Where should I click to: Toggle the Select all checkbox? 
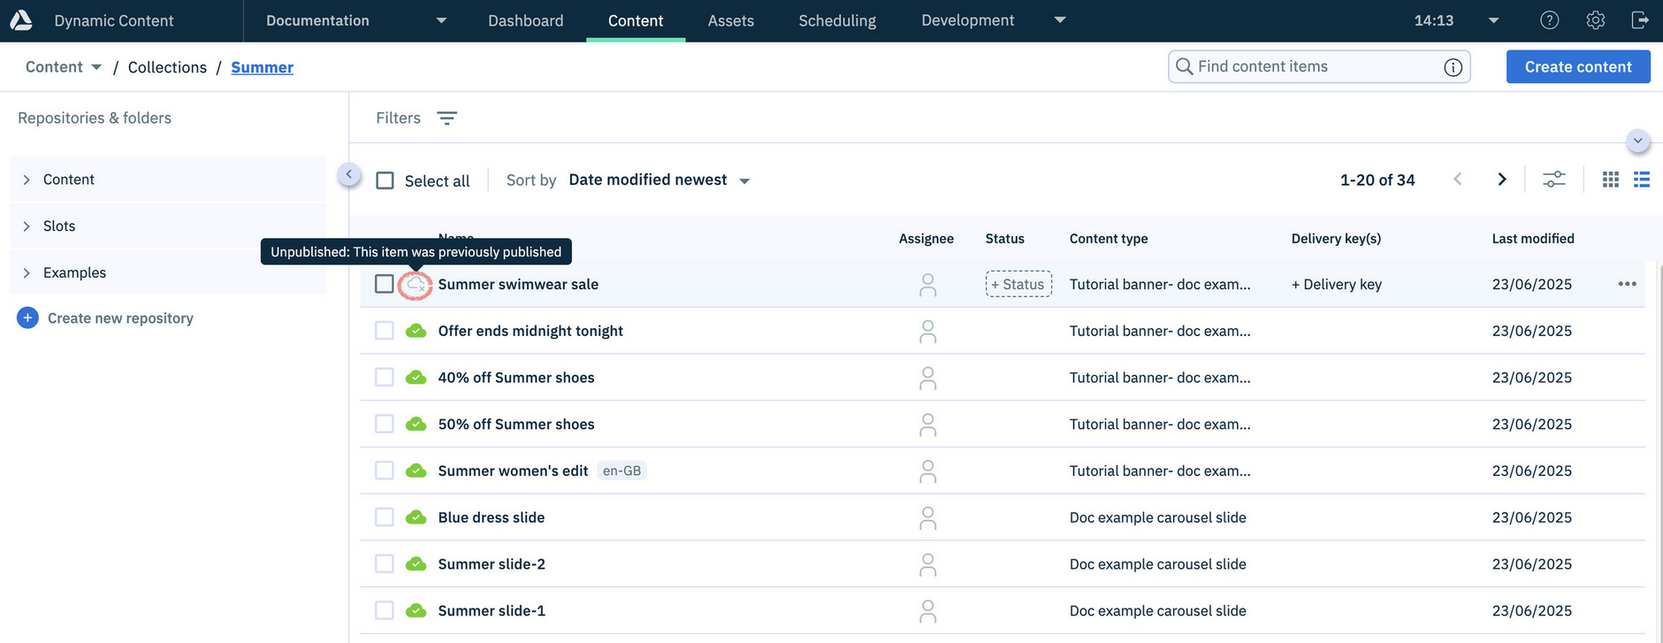pyautogui.click(x=385, y=180)
